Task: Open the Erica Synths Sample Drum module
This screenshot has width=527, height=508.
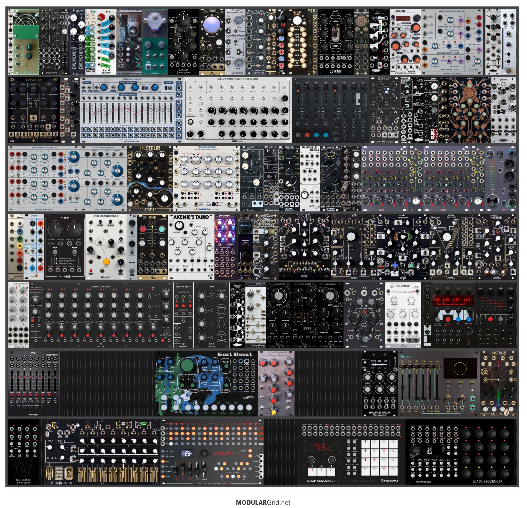Action: (379, 384)
